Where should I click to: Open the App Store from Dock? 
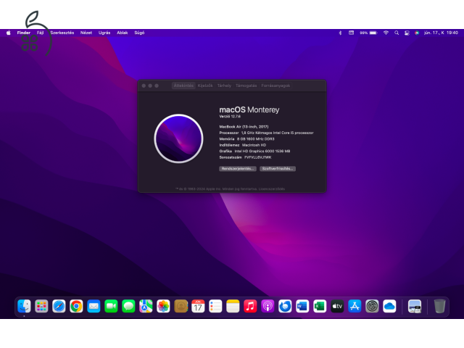click(355, 306)
